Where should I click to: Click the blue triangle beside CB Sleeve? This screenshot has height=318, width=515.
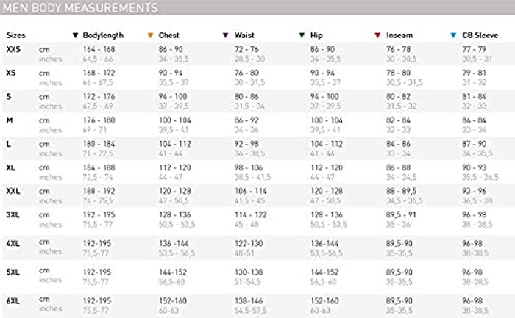453,35
